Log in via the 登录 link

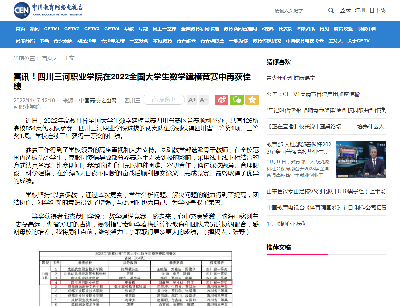point(345,10)
